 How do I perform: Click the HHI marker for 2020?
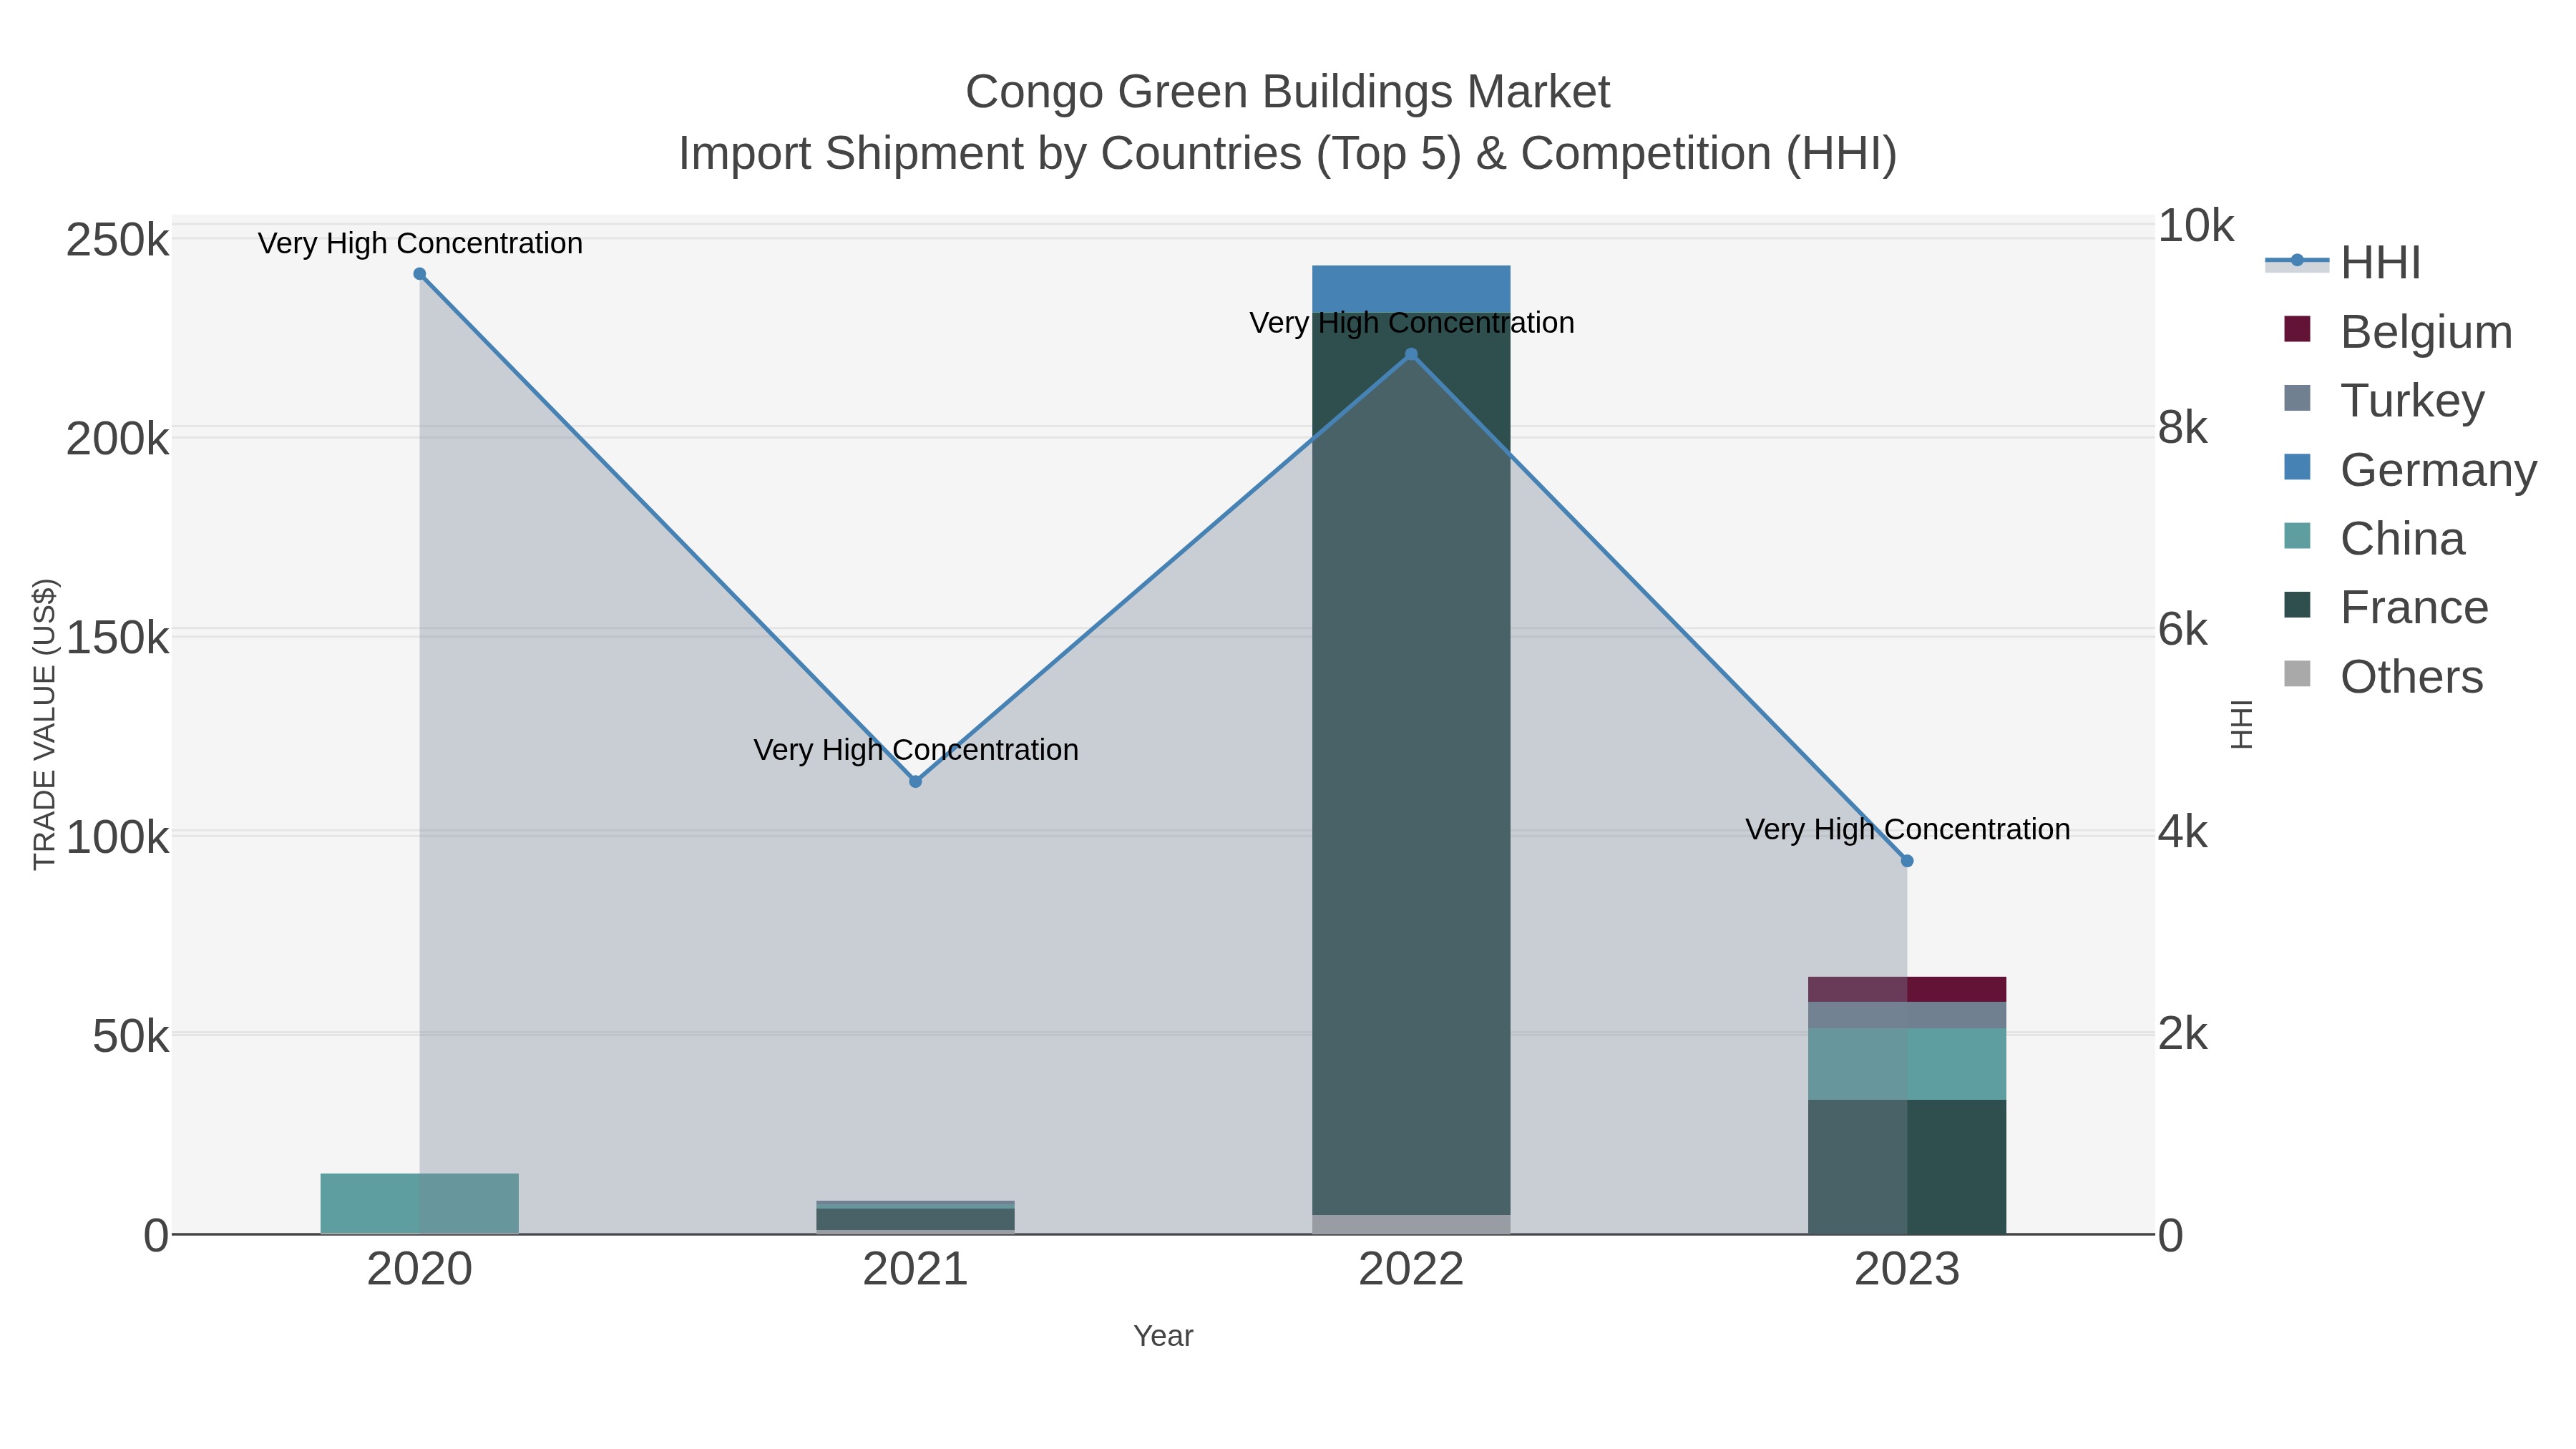pyautogui.click(x=420, y=274)
